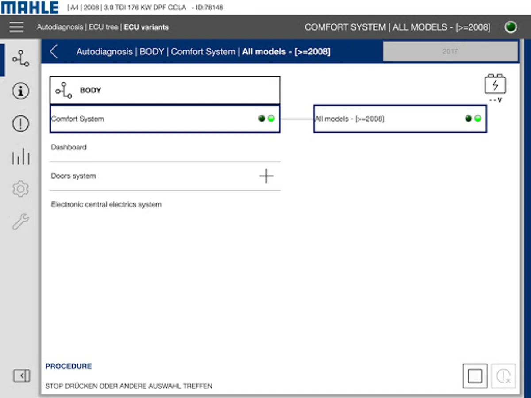The height and width of the screenshot is (398, 531).
Task: Open the error codes exclamation icon
Action: point(20,123)
